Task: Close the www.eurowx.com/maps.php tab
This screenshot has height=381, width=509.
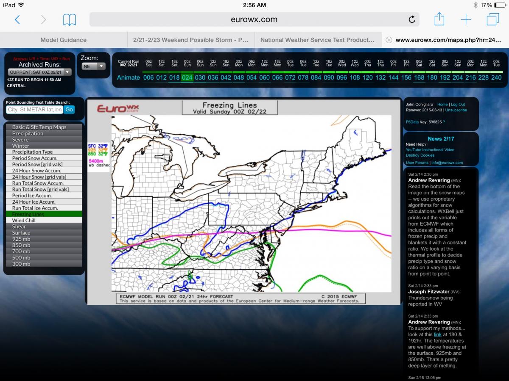Action: 389,40
